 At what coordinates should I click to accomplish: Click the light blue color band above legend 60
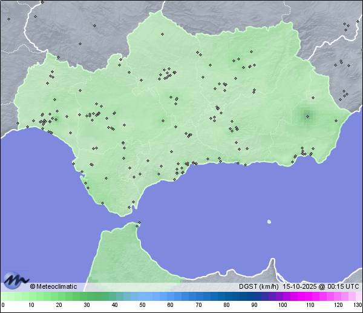point(170,296)
